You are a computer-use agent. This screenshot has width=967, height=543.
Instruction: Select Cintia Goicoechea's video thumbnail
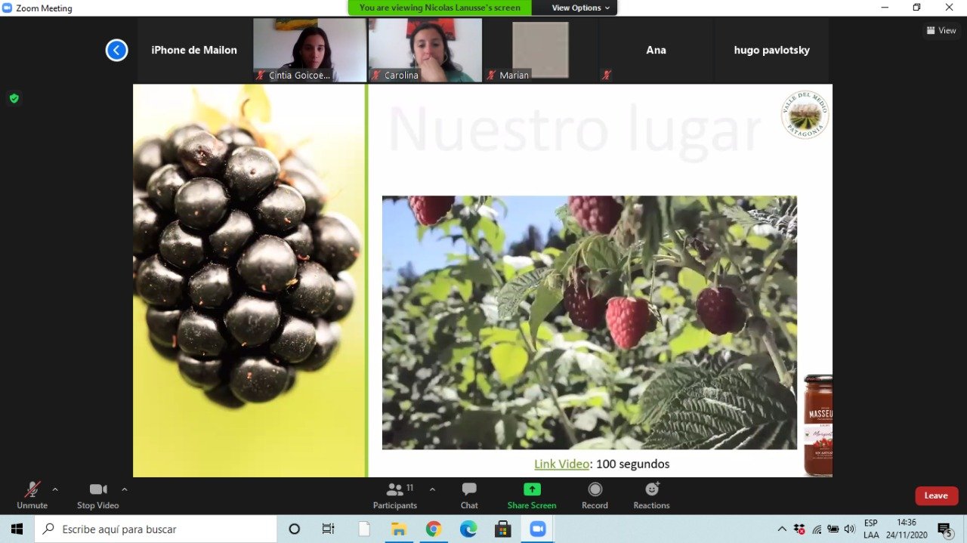tap(310, 50)
